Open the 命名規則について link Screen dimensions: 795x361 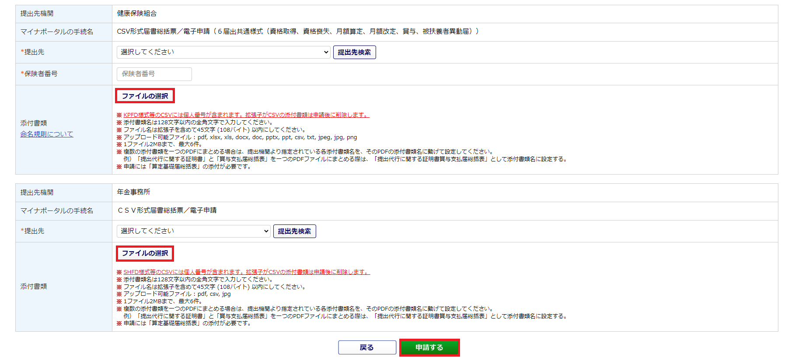click(47, 134)
